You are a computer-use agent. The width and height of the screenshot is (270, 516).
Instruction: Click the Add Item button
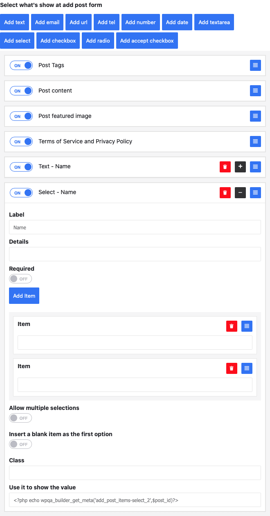coord(24,296)
